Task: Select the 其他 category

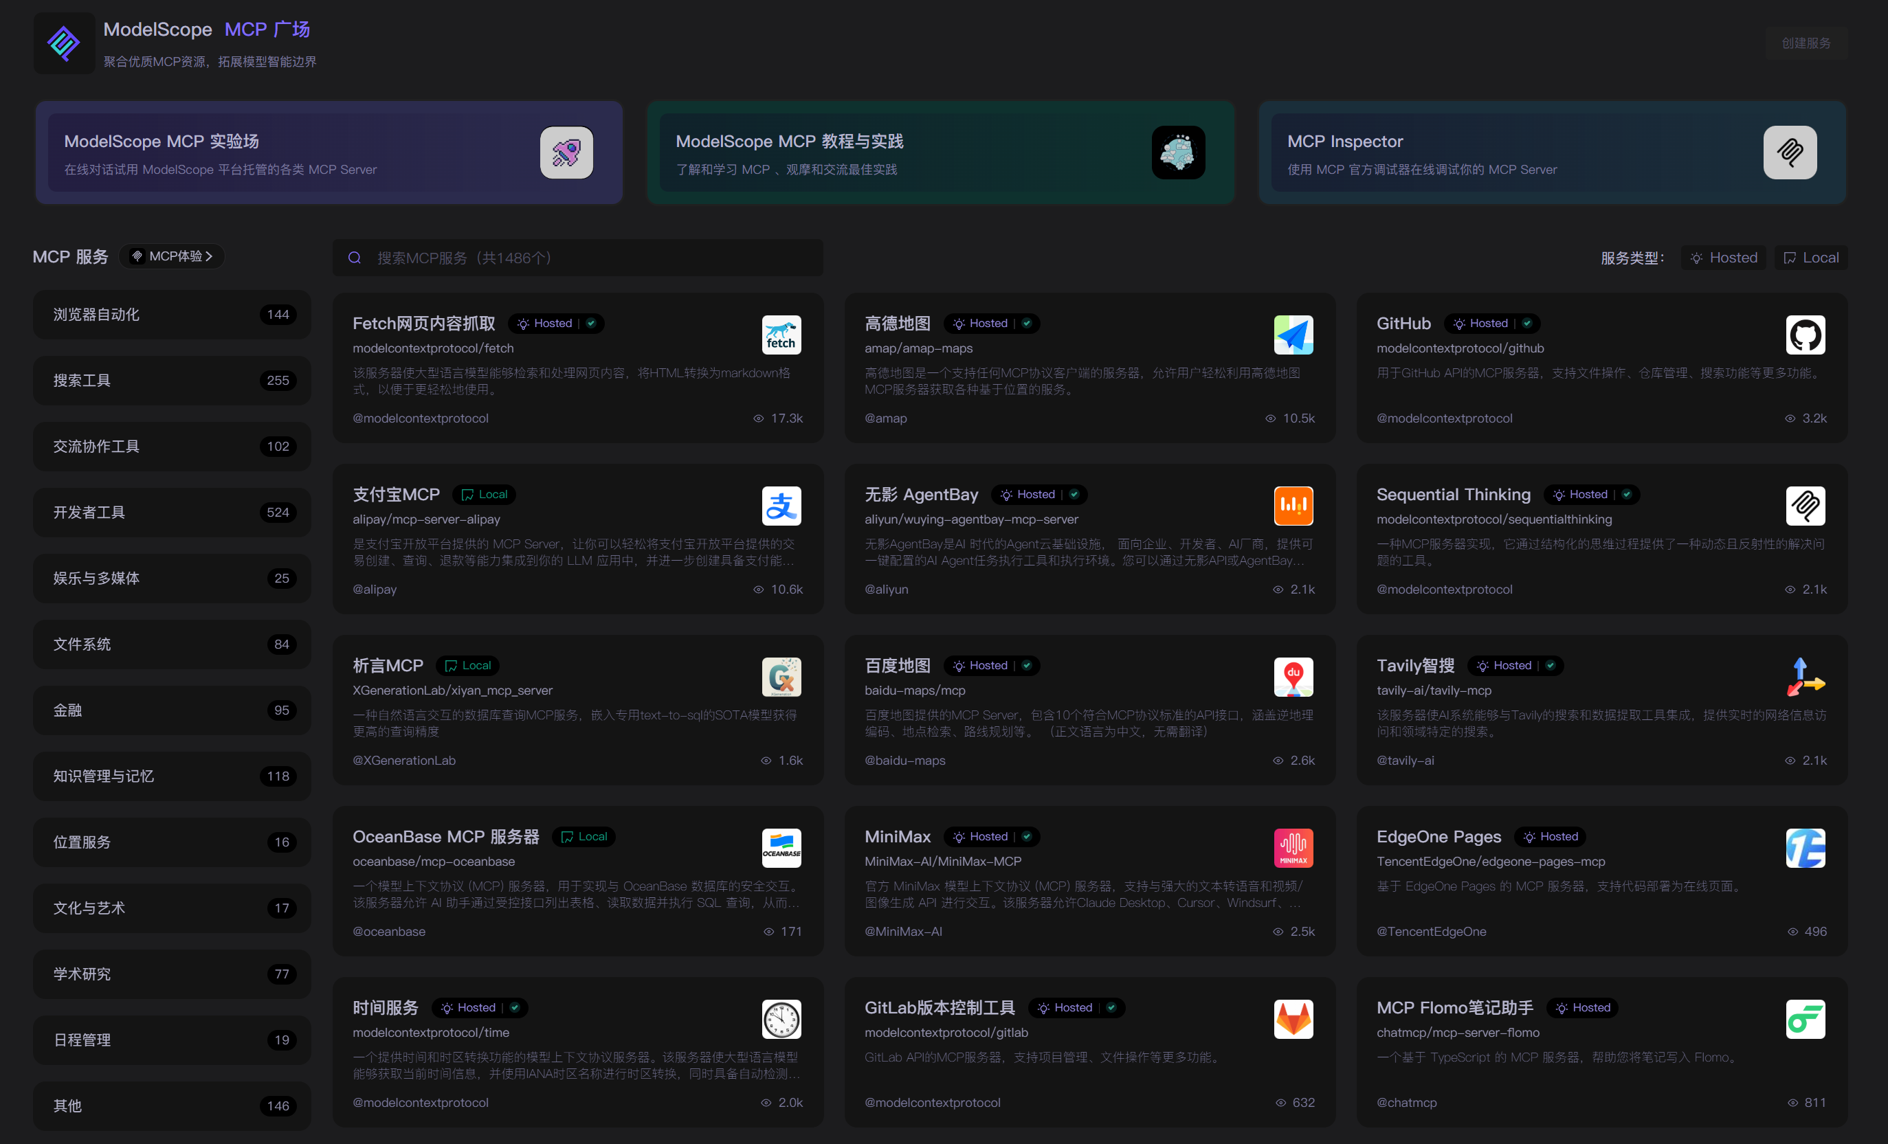Action: click(172, 1106)
